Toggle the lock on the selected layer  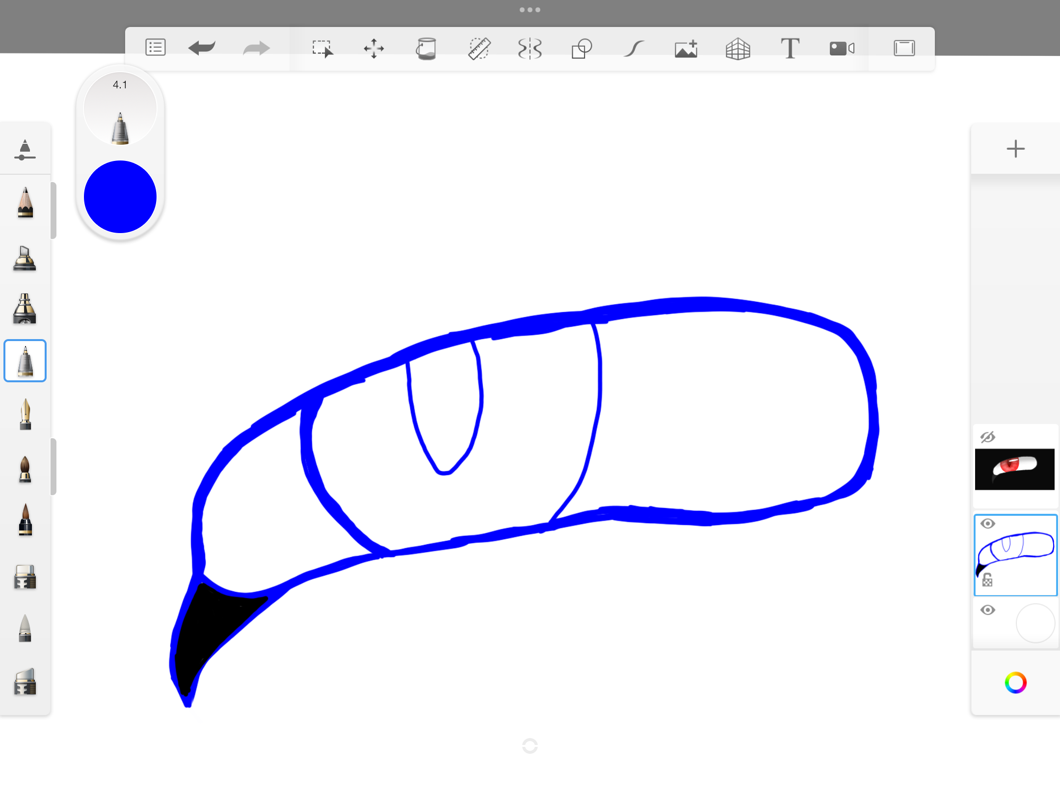click(987, 580)
